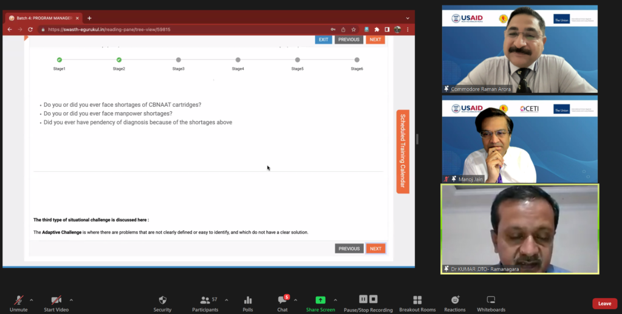This screenshot has height=314, width=622.
Task: Click the bottom orange NEXT button
Action: tap(375, 248)
